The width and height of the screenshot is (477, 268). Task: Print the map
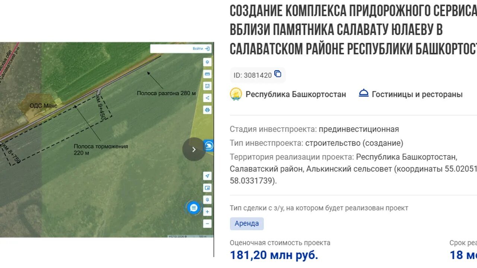point(207,110)
